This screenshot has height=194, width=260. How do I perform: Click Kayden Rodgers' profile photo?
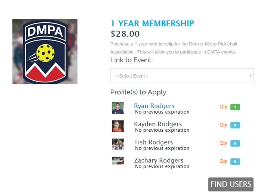[118, 126]
